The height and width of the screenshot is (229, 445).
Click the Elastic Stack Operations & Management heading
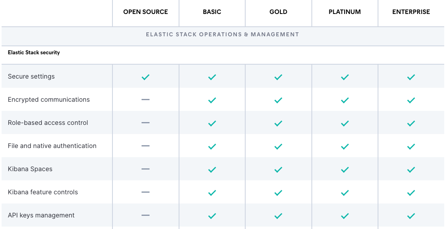(222, 34)
